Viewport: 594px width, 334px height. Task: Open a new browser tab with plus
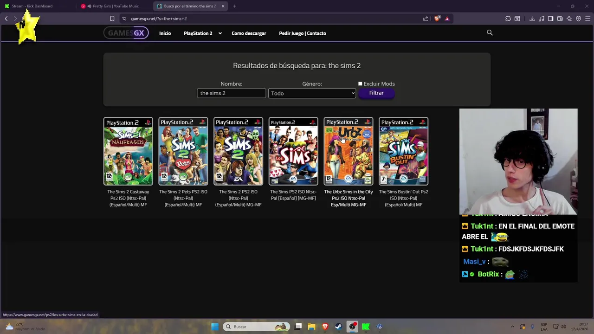coord(234,6)
